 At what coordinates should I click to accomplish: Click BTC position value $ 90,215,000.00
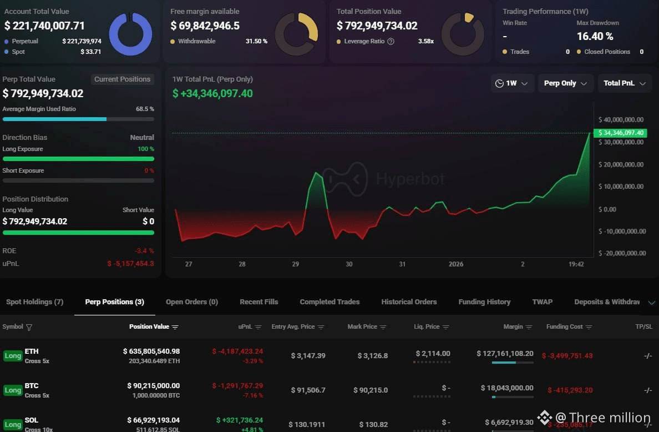coord(154,386)
